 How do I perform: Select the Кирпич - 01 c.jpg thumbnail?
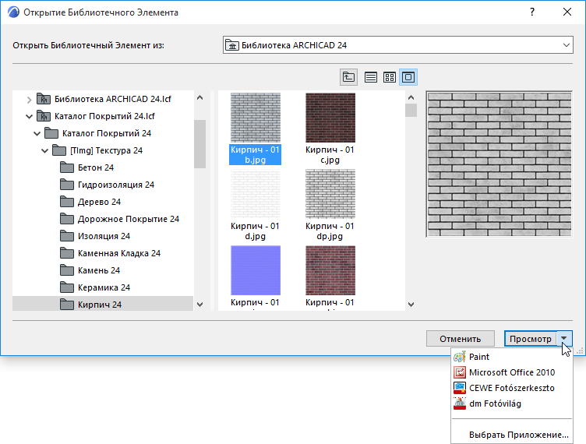click(330, 118)
